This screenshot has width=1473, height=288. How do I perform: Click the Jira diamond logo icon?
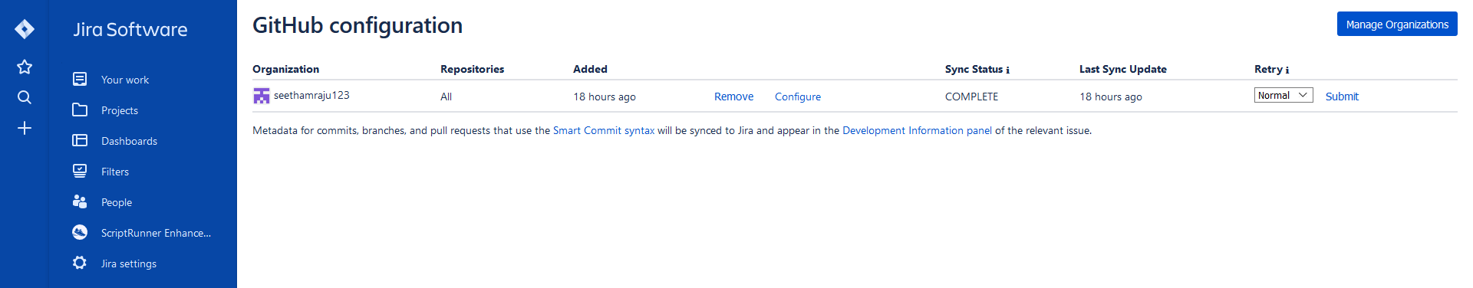25,29
